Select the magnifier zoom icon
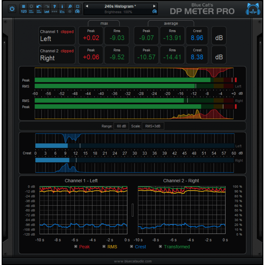 [70, 6]
